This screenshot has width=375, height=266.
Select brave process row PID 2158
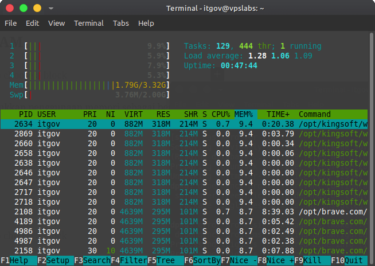[184, 251]
